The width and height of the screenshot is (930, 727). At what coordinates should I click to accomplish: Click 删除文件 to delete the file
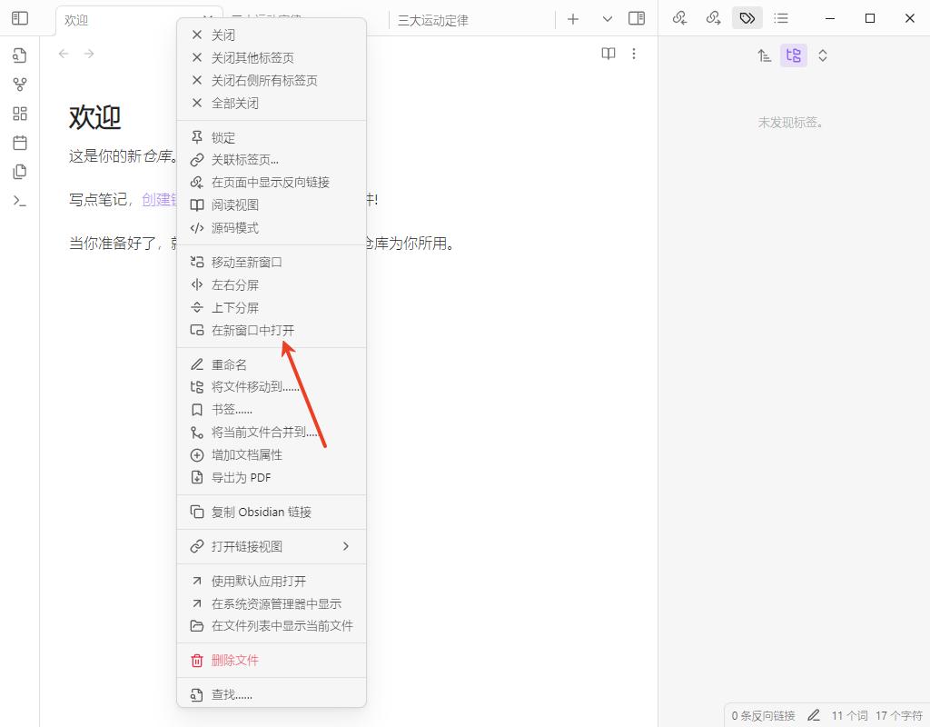tap(234, 661)
